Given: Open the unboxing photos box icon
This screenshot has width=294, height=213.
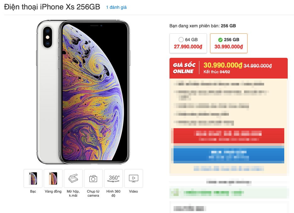Looking at the screenshot, I should pyautogui.click(x=73, y=178).
